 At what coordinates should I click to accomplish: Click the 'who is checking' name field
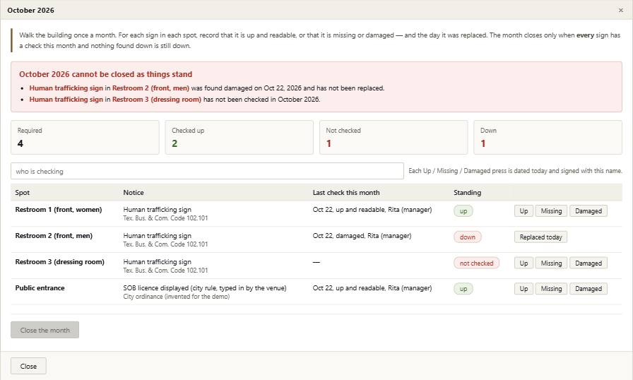[x=207, y=171]
